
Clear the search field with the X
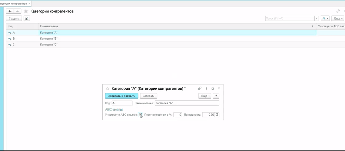(316, 19)
